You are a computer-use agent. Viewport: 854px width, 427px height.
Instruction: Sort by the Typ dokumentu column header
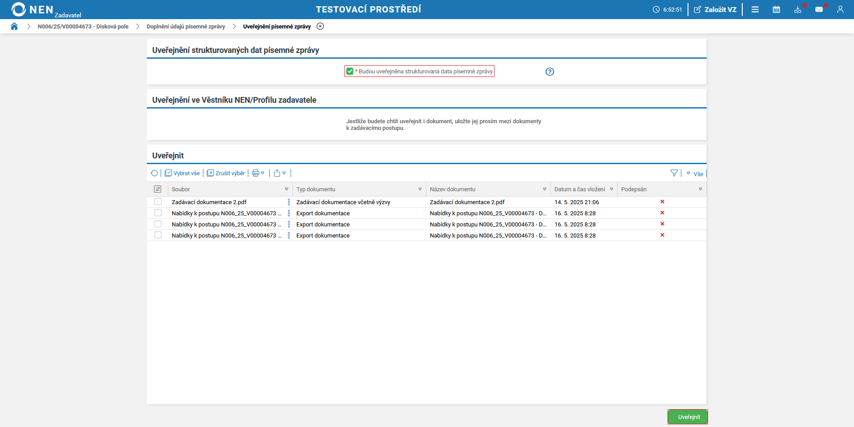point(316,189)
